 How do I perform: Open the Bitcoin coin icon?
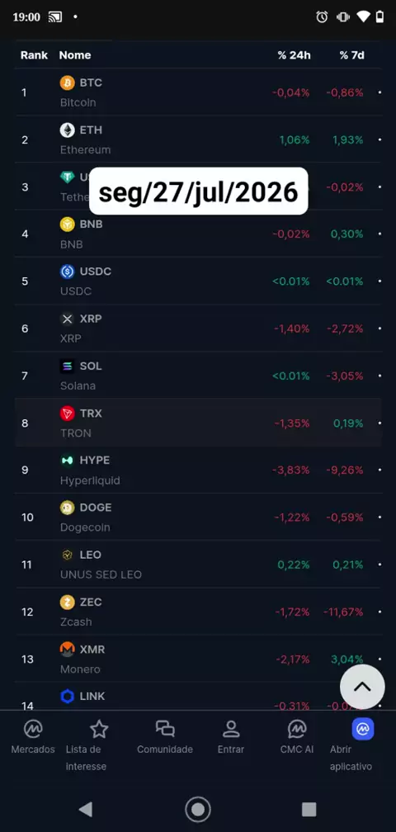pos(68,83)
